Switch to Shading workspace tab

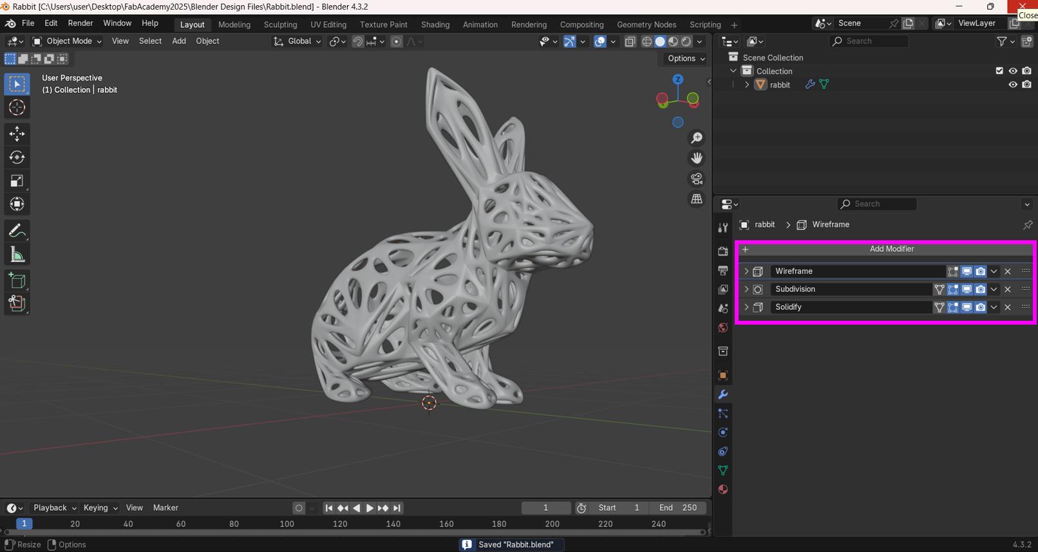(x=435, y=24)
